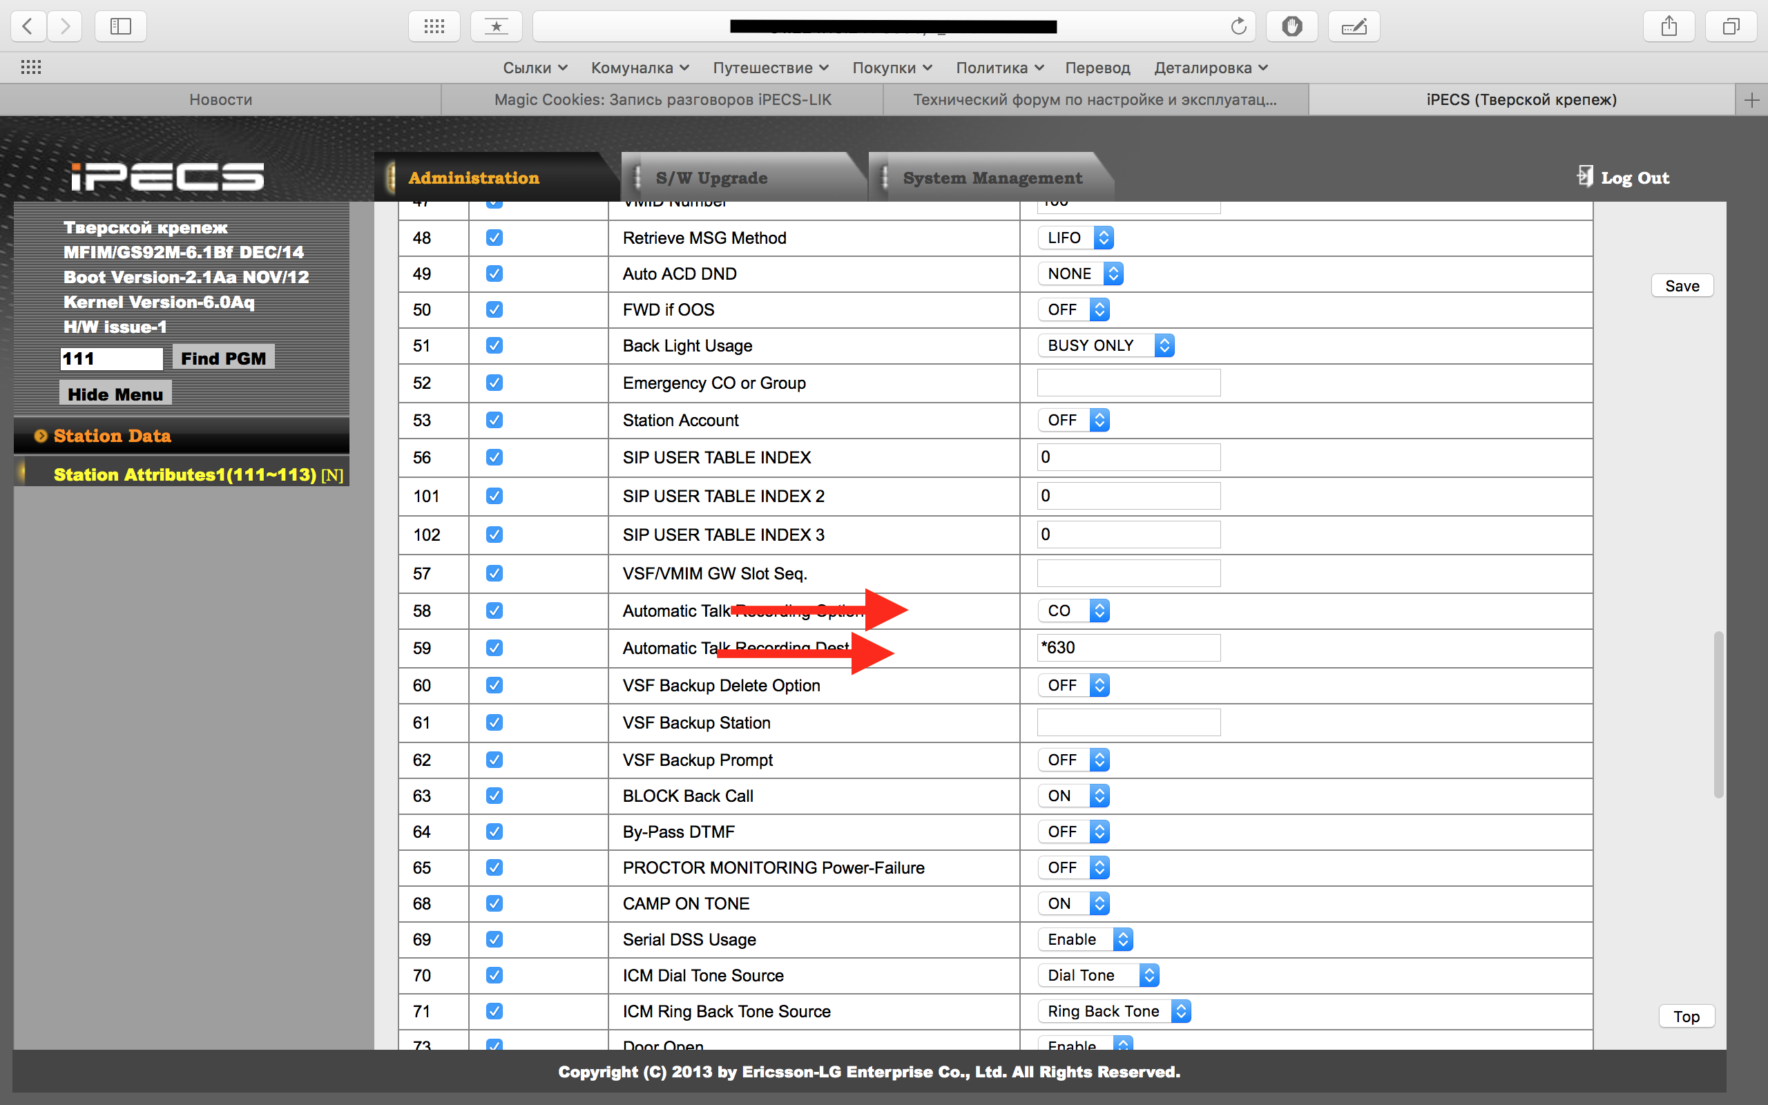Viewport: 1768px width, 1105px height.
Task: Open System Management tab
Action: pyautogui.click(x=992, y=177)
